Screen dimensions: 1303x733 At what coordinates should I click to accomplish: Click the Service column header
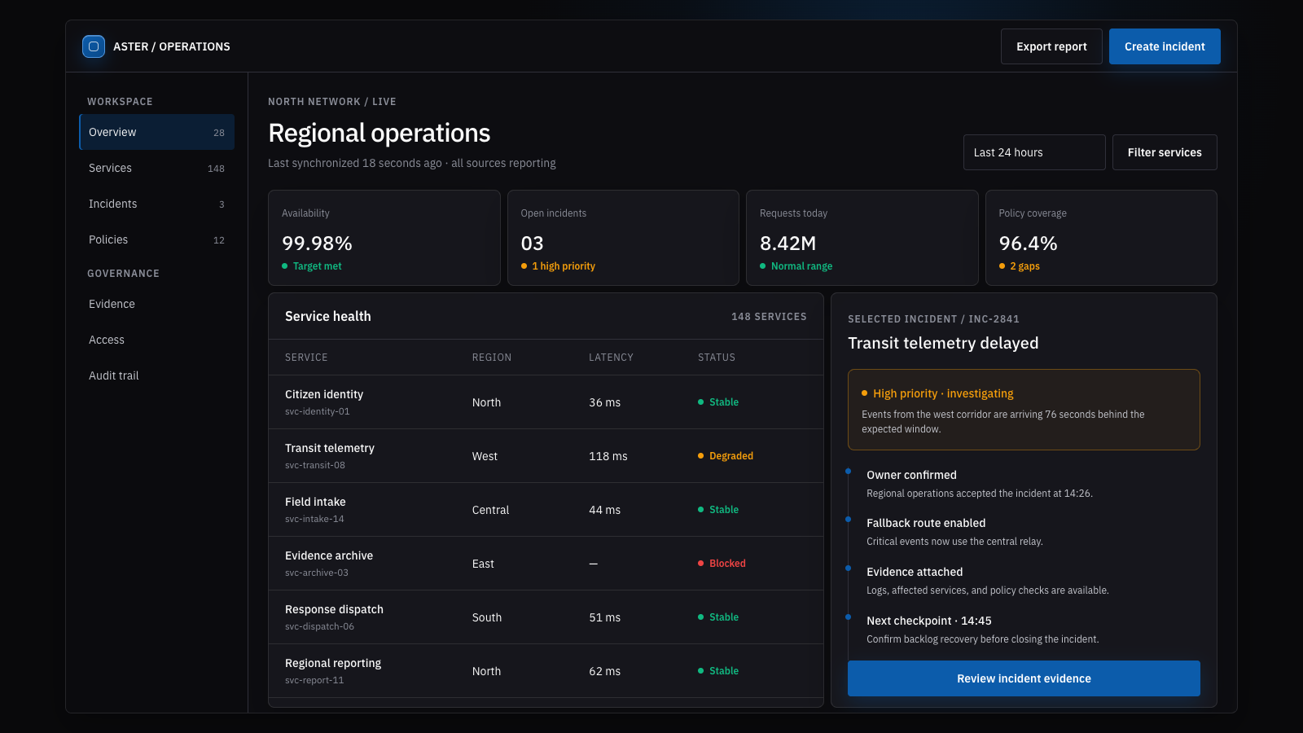pyautogui.click(x=306, y=358)
